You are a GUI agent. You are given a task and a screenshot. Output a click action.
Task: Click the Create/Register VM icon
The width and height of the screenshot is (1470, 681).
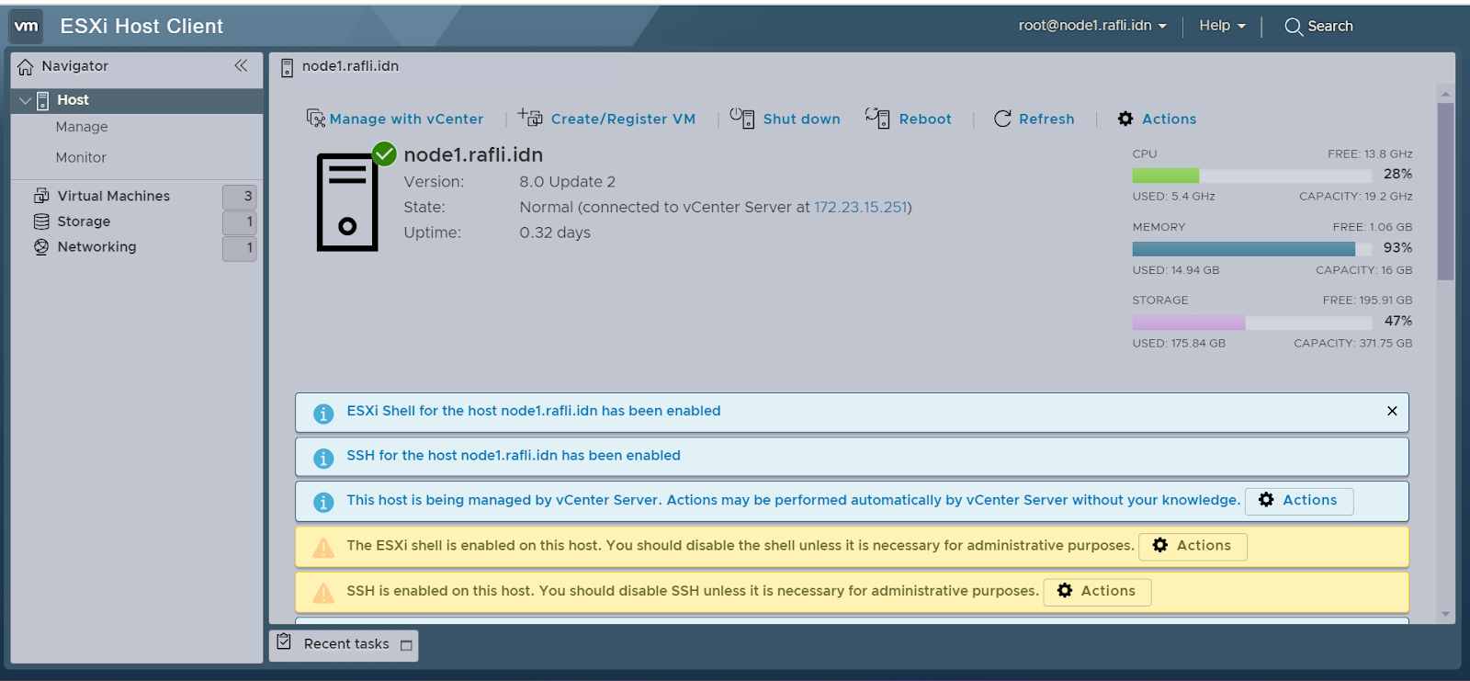530,117
